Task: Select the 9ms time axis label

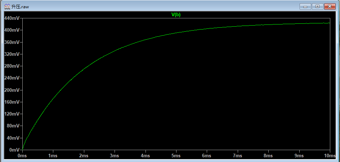Action: (299, 156)
